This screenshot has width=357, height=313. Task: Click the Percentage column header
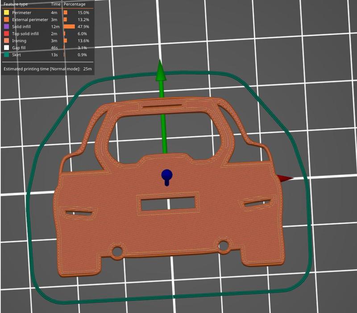(x=75, y=4)
